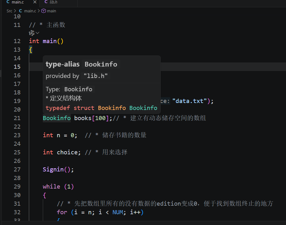Select the Src breadcrumb folder
Image resolution: width=286 pixels, height=225 pixels.
coord(9,11)
